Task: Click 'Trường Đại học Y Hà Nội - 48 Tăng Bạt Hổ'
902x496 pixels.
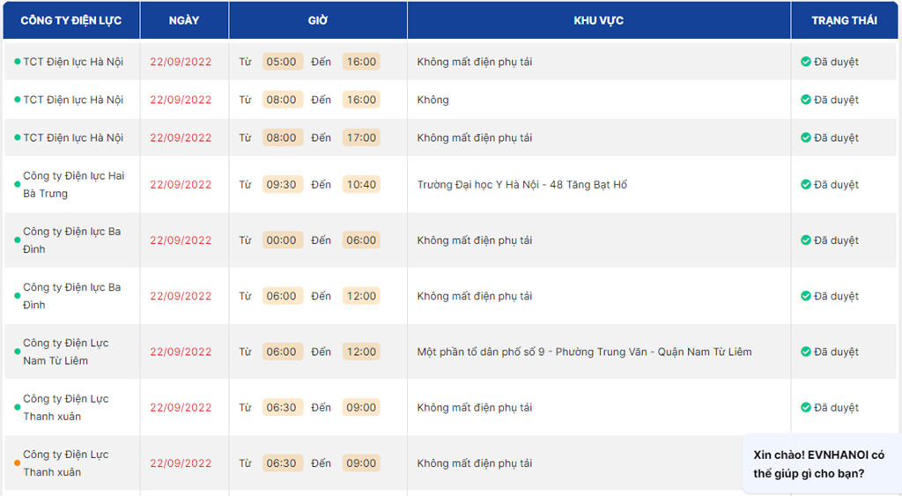Action: click(522, 185)
